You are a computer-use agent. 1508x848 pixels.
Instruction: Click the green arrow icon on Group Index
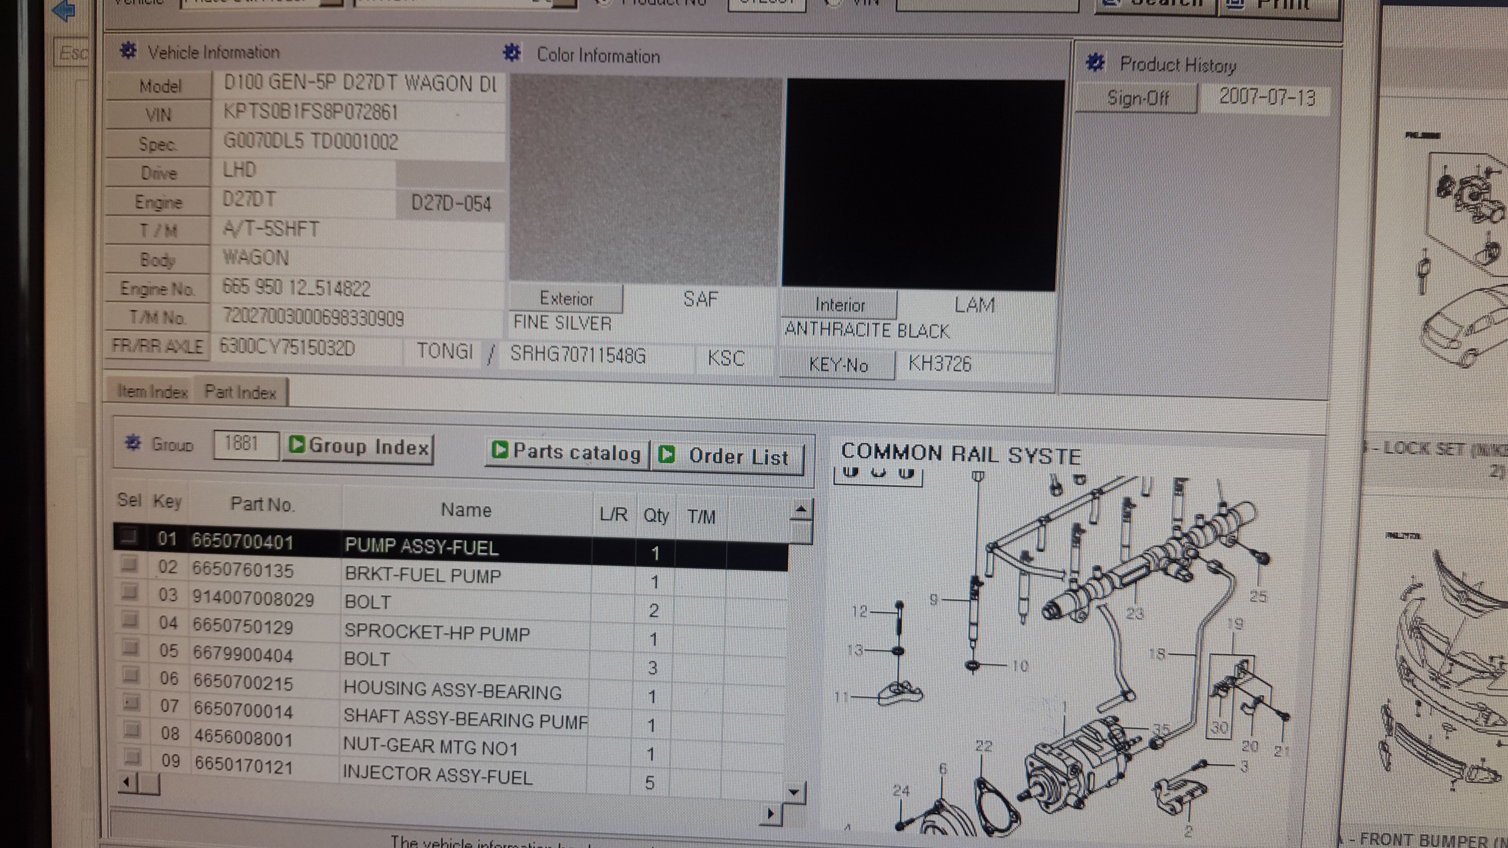pyautogui.click(x=297, y=445)
